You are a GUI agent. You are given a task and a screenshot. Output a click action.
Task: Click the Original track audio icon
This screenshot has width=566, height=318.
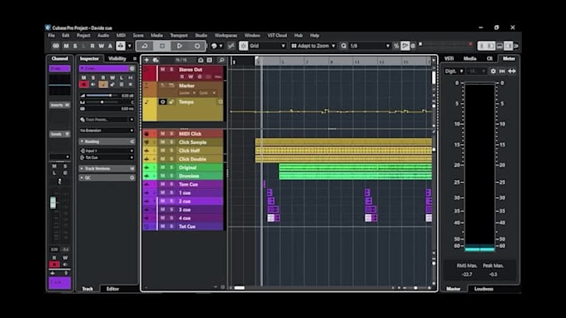(146, 167)
